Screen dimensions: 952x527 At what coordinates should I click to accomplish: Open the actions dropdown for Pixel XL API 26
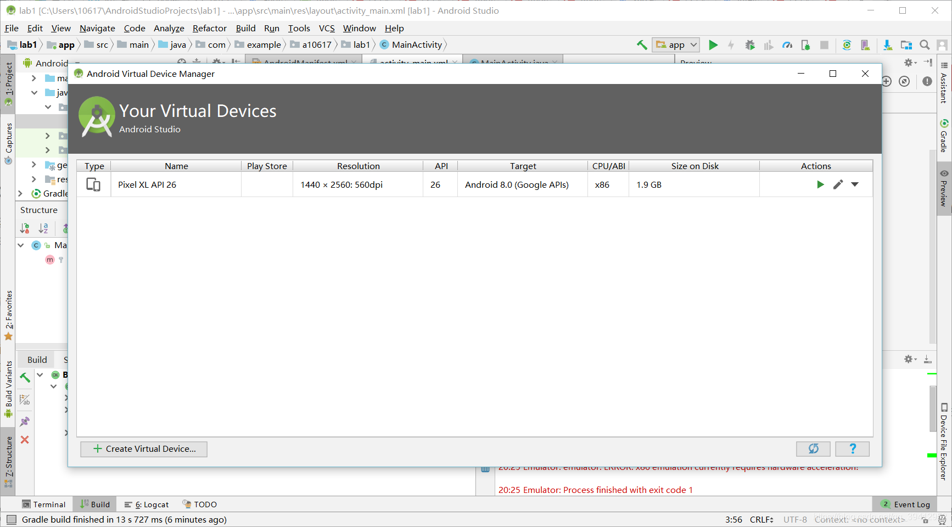pos(855,184)
